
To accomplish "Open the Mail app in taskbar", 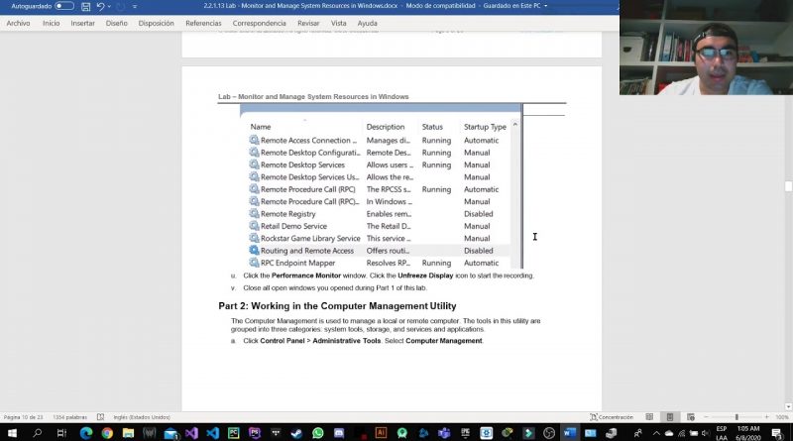I will pyautogui.click(x=170, y=433).
